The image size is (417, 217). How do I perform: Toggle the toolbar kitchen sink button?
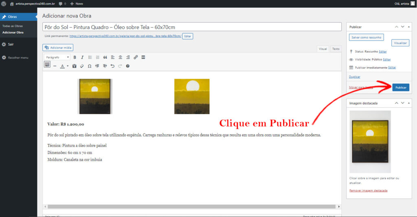tap(47, 64)
